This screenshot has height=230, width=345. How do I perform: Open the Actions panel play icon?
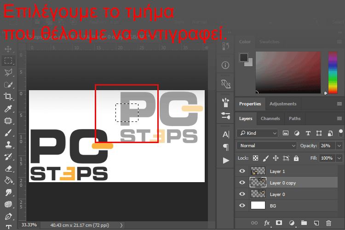tap(226, 161)
